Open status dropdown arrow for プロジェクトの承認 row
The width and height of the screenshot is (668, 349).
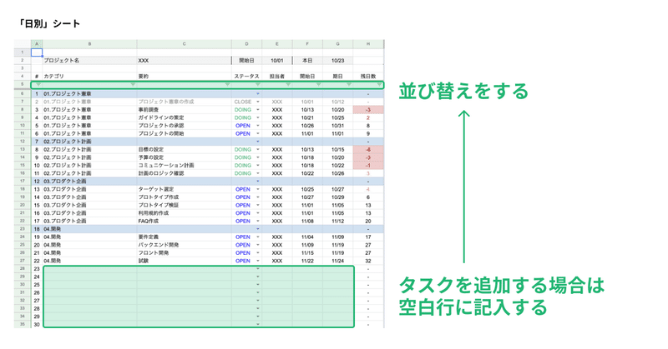258,126
